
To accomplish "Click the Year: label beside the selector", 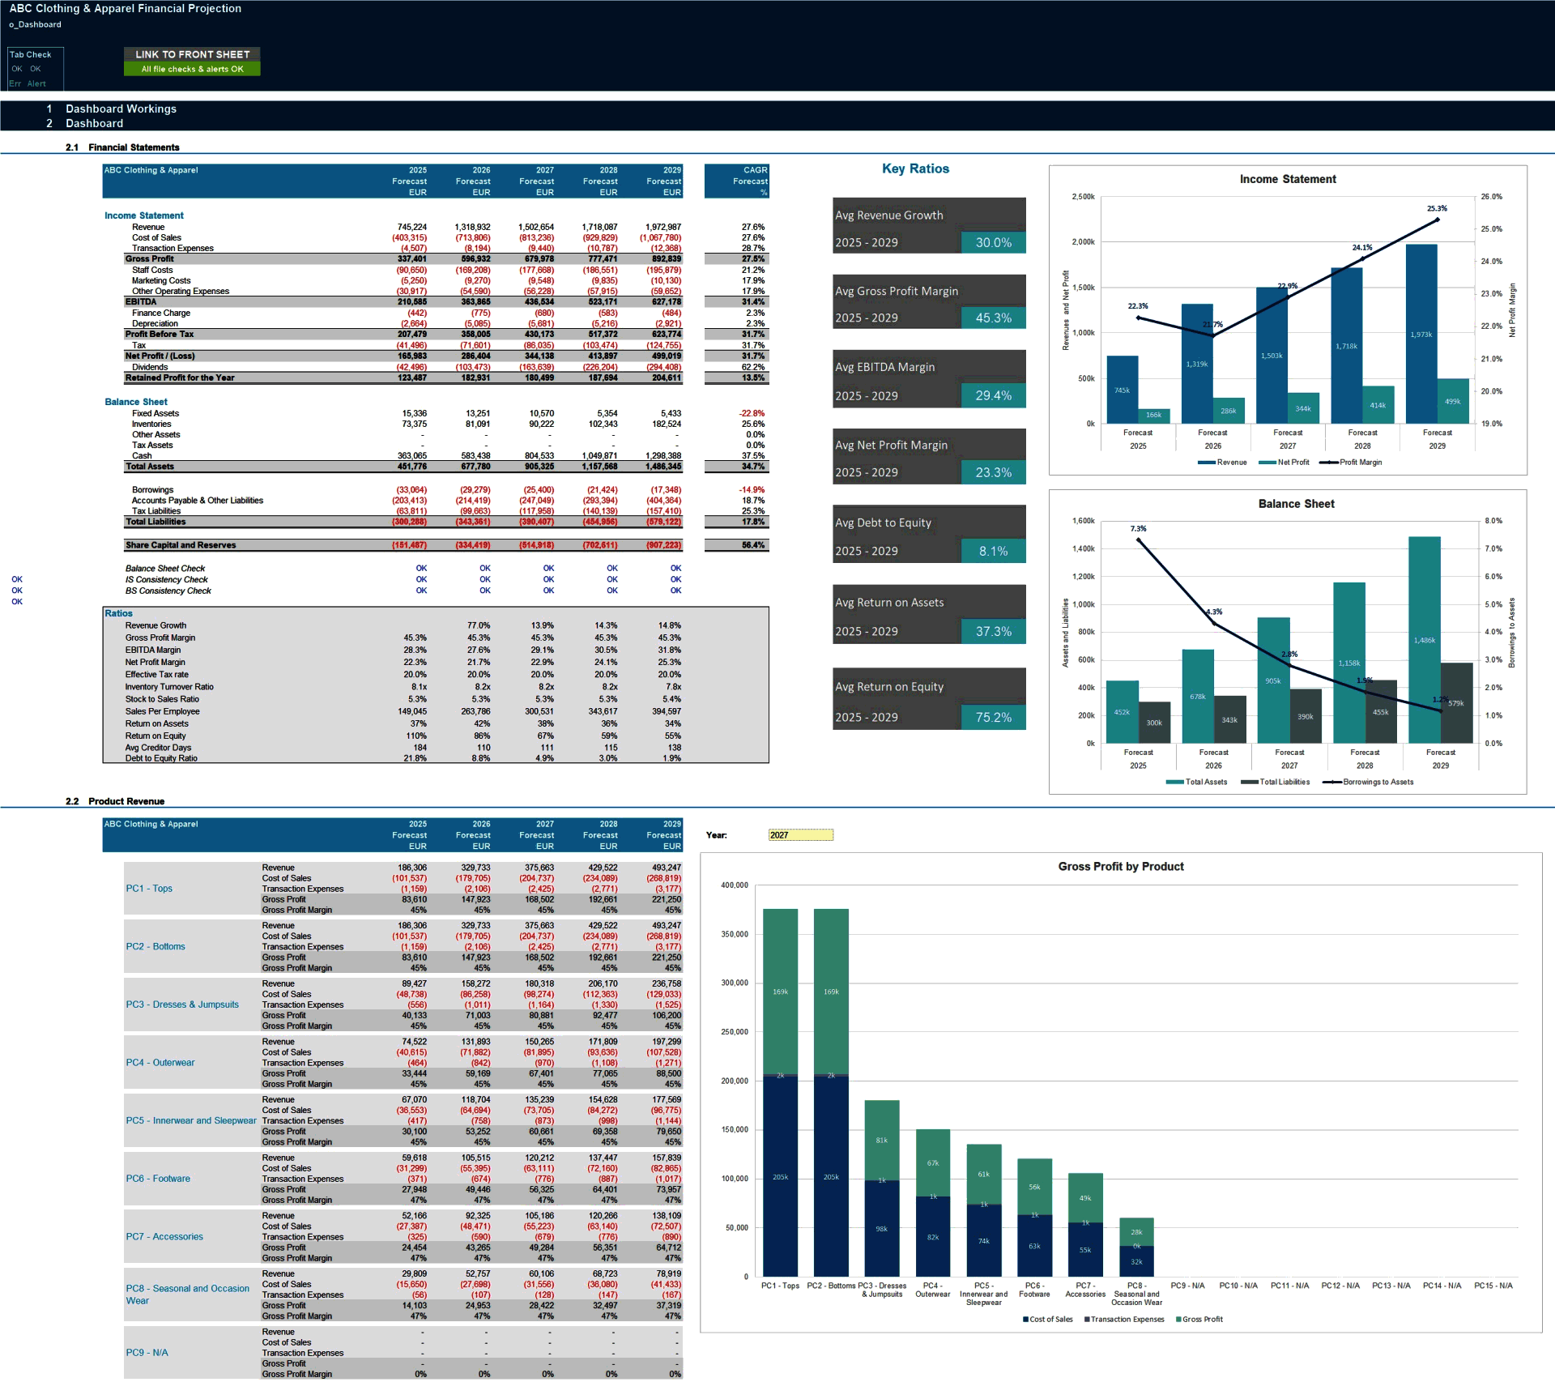I will point(716,835).
